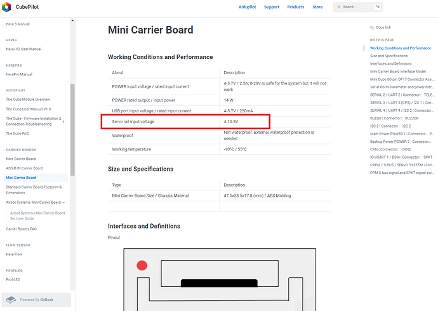Jump to Main Power POWER 1 section
This screenshot has height=311, width=438.
tap(402, 134)
